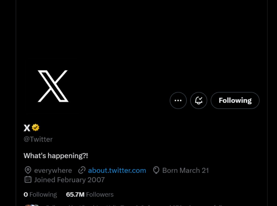
Task: Click the birthday balloon icon
Action: click(156, 170)
